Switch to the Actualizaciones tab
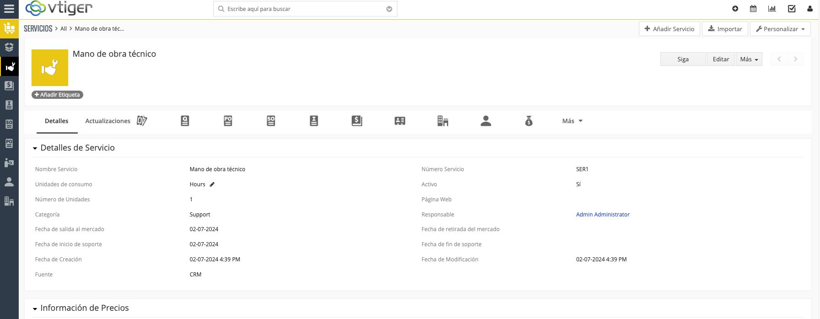The image size is (820, 319). [108, 121]
